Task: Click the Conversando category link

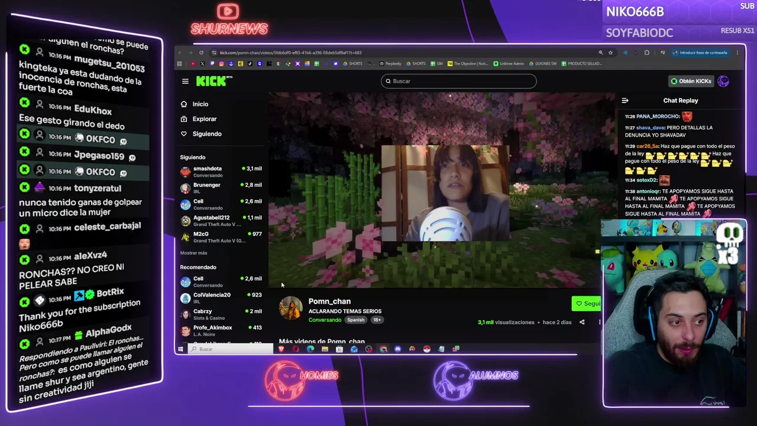Action: (x=325, y=320)
